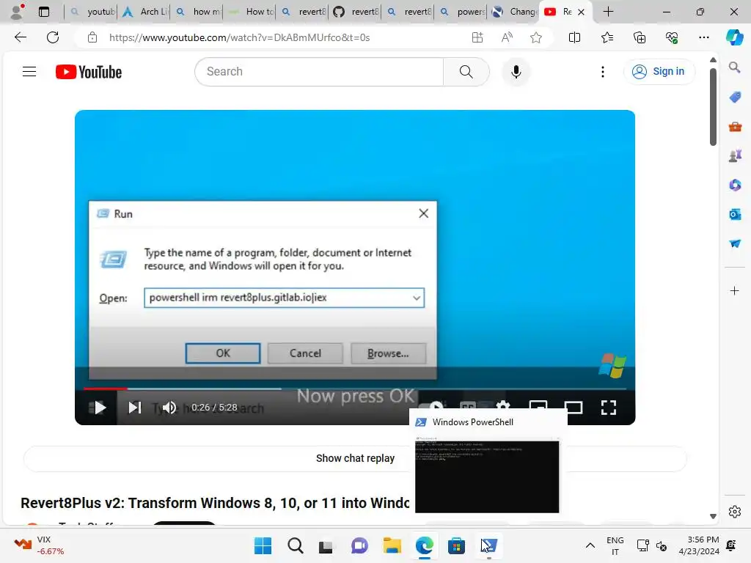Start voice search with the microphone
The width and height of the screenshot is (751, 563).
pyautogui.click(x=516, y=72)
